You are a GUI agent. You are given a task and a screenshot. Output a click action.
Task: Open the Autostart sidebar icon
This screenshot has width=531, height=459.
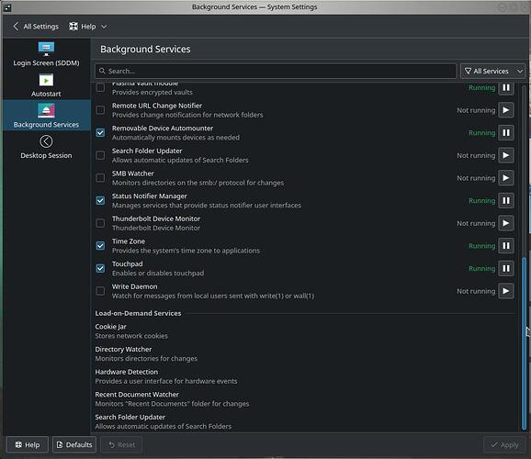point(47,81)
